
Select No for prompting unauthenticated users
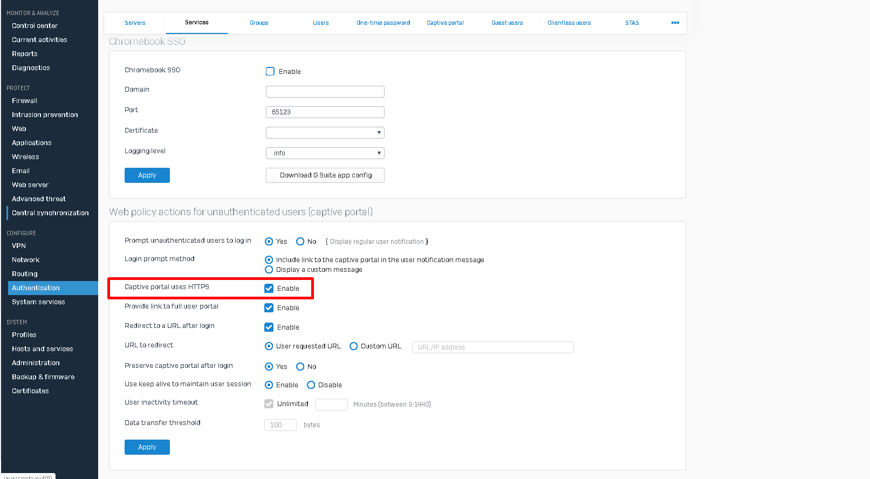coord(300,242)
